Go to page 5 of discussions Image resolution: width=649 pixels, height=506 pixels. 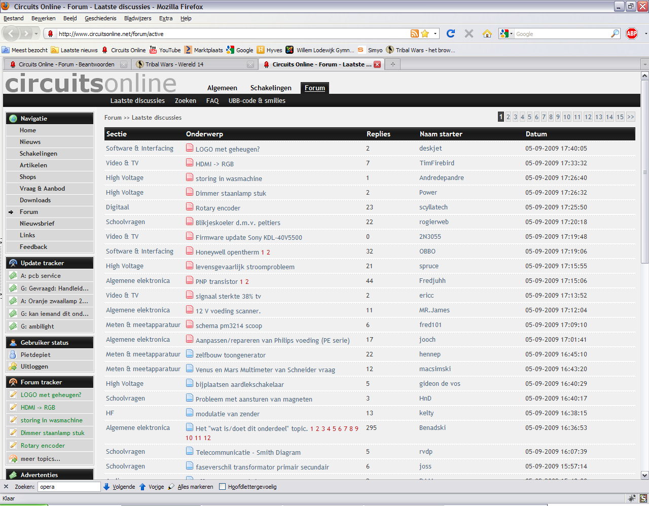529,117
